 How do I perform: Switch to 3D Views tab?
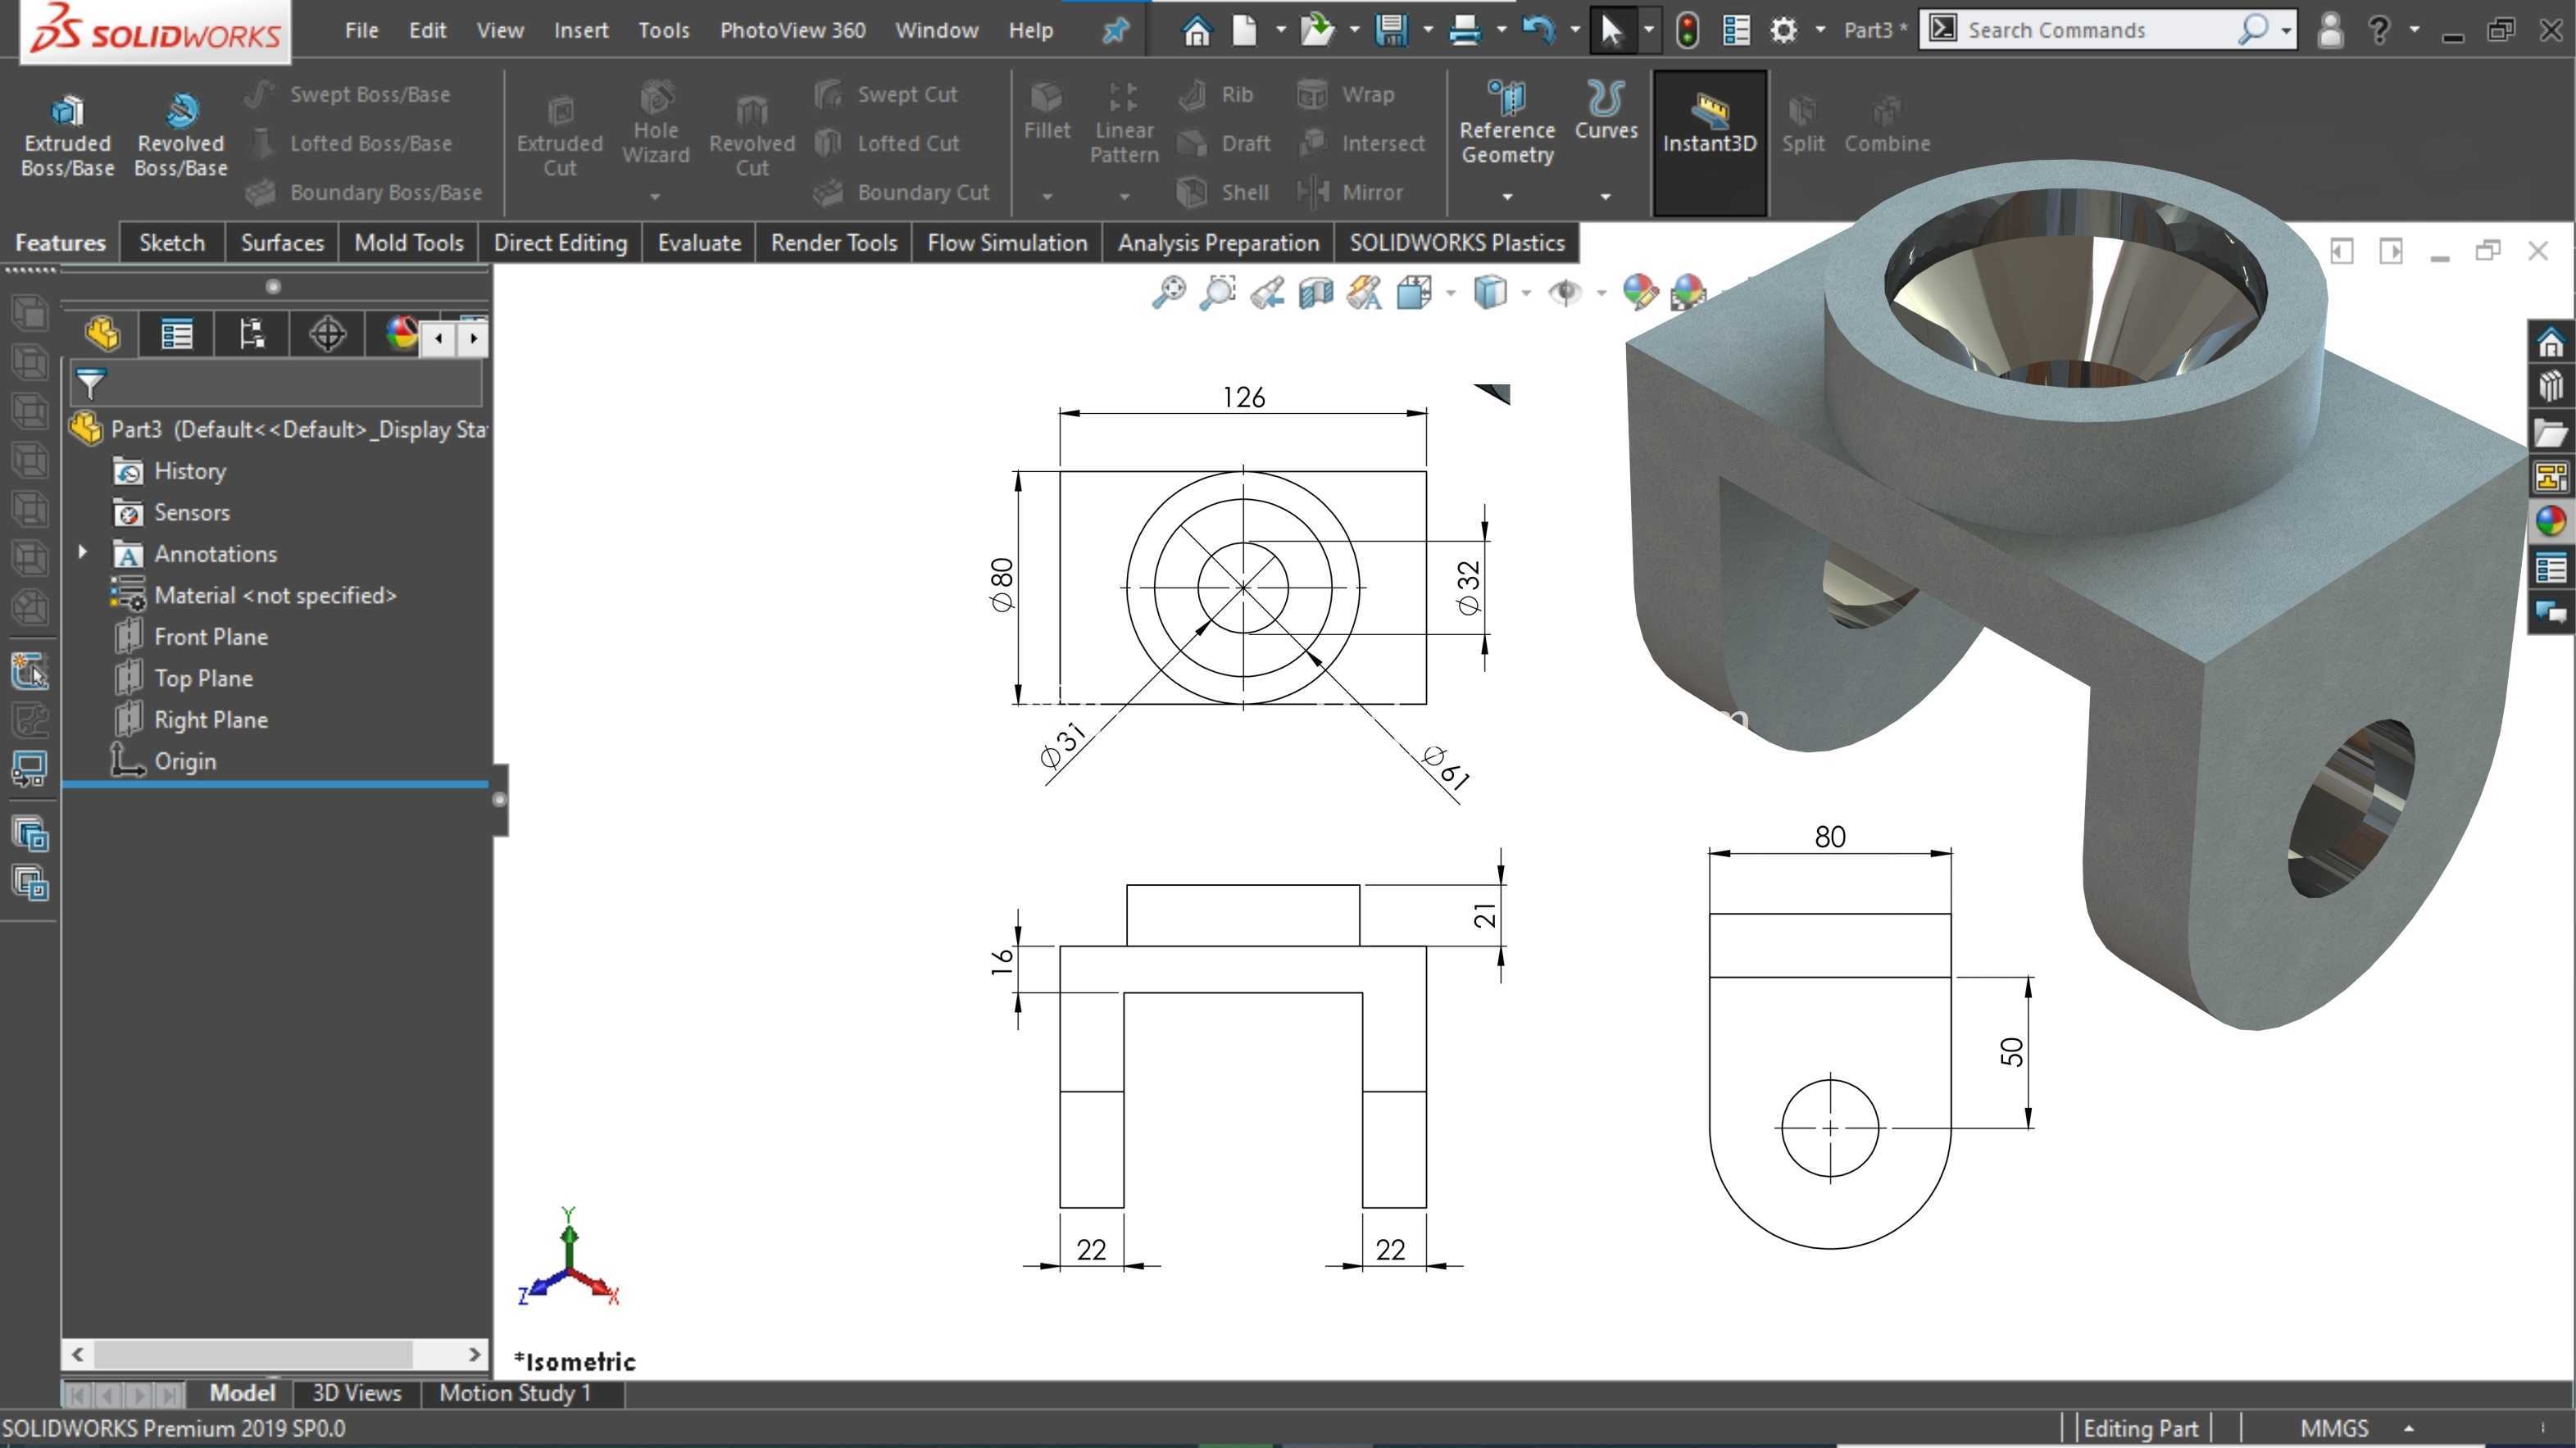pos(356,1393)
